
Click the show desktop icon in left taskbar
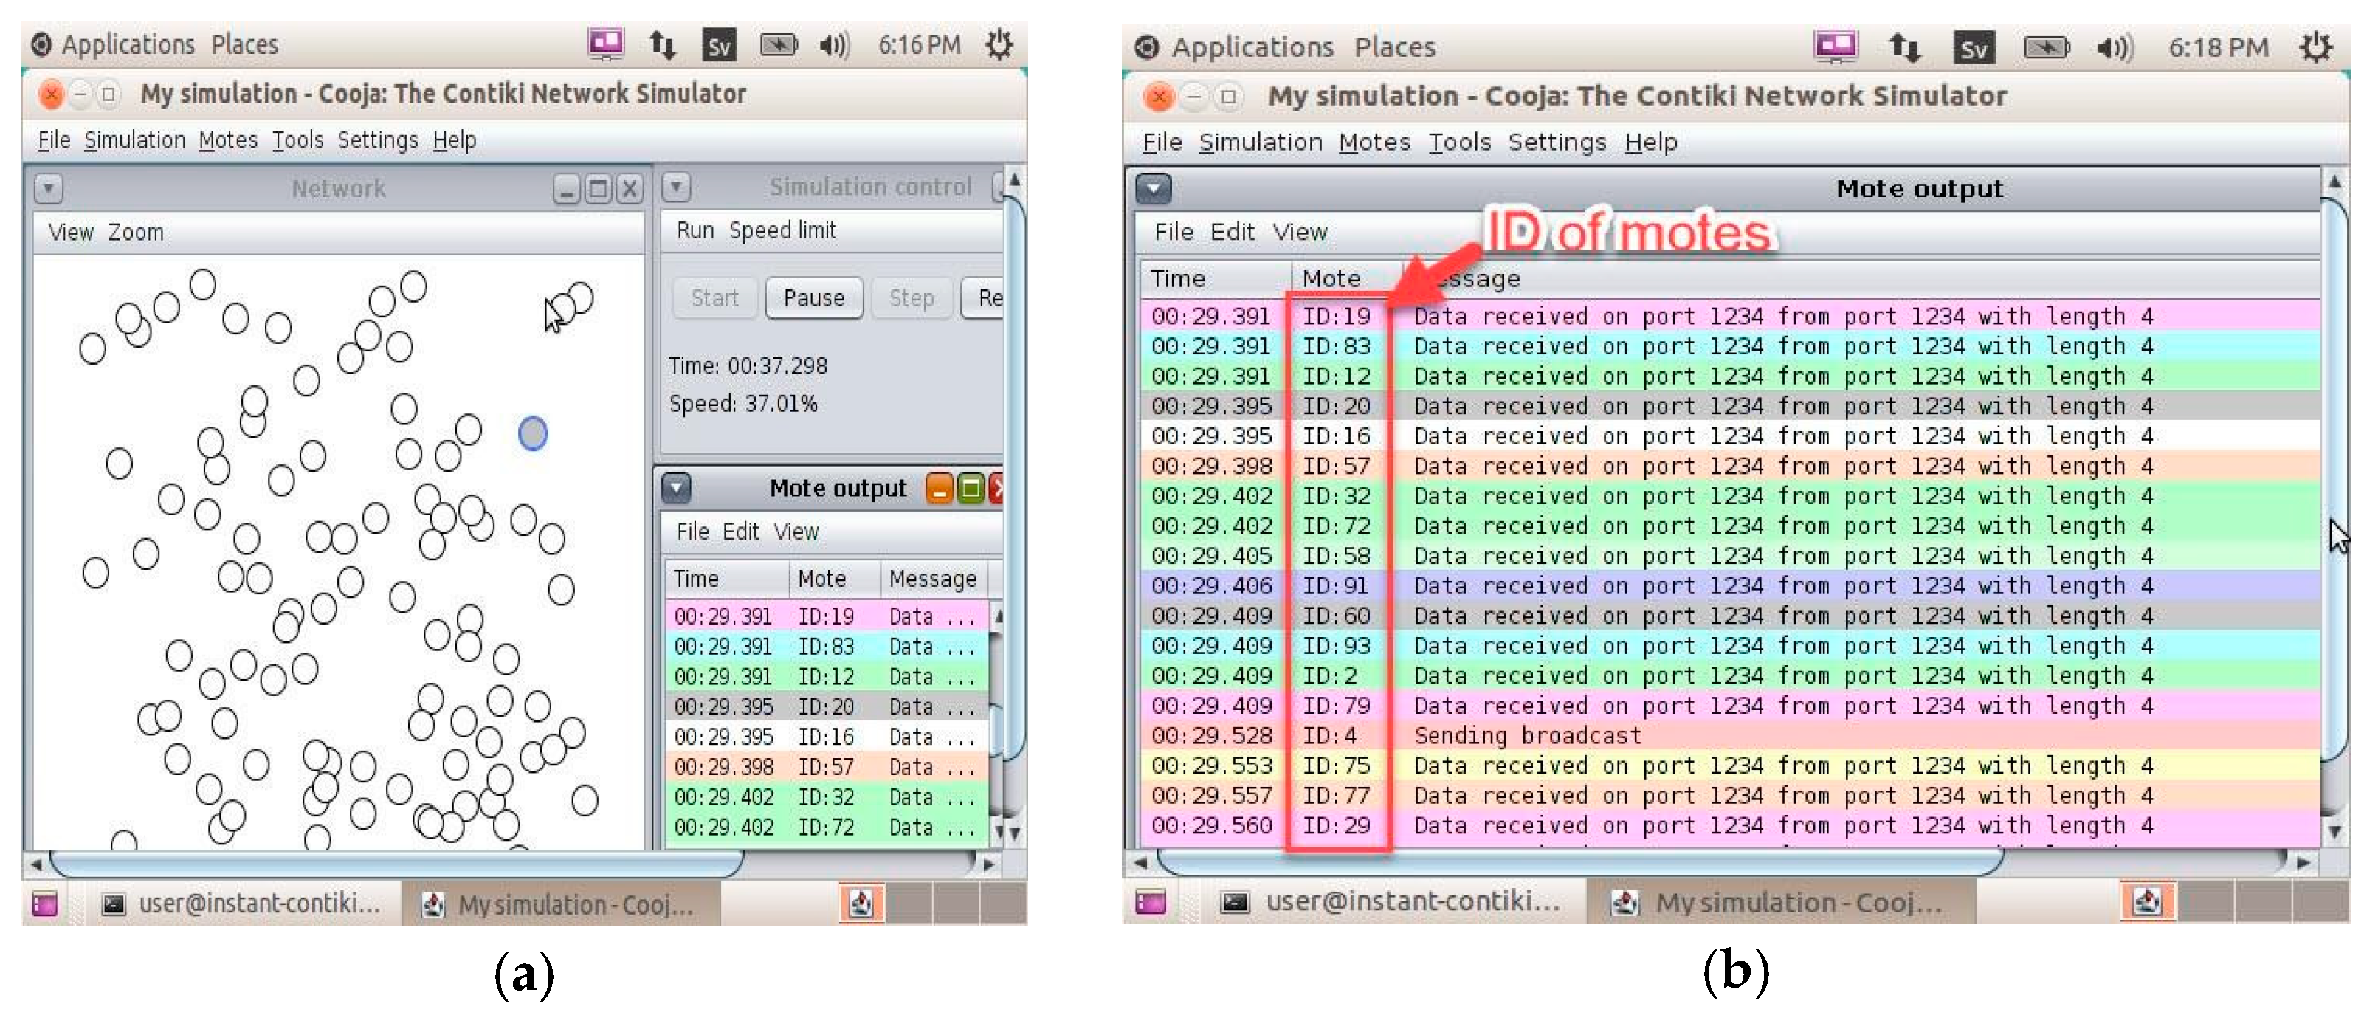(x=44, y=904)
